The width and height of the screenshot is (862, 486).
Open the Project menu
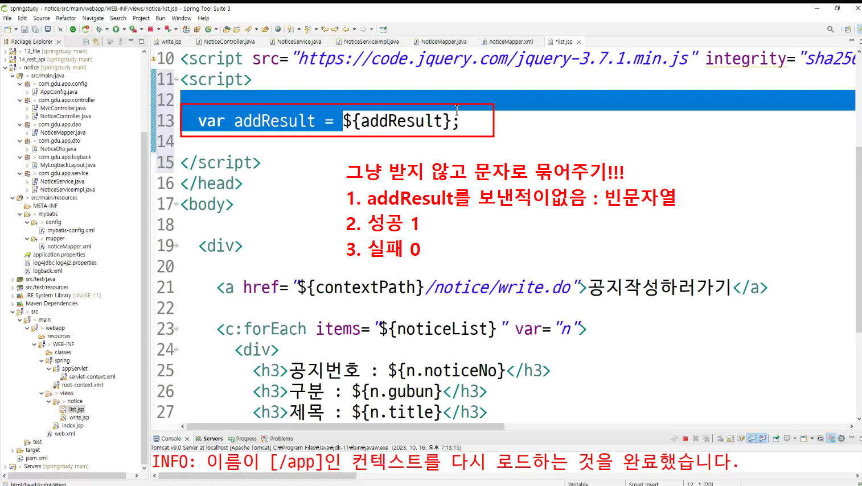141,18
